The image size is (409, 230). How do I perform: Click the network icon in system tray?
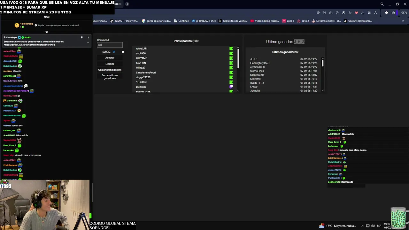pos(368,226)
